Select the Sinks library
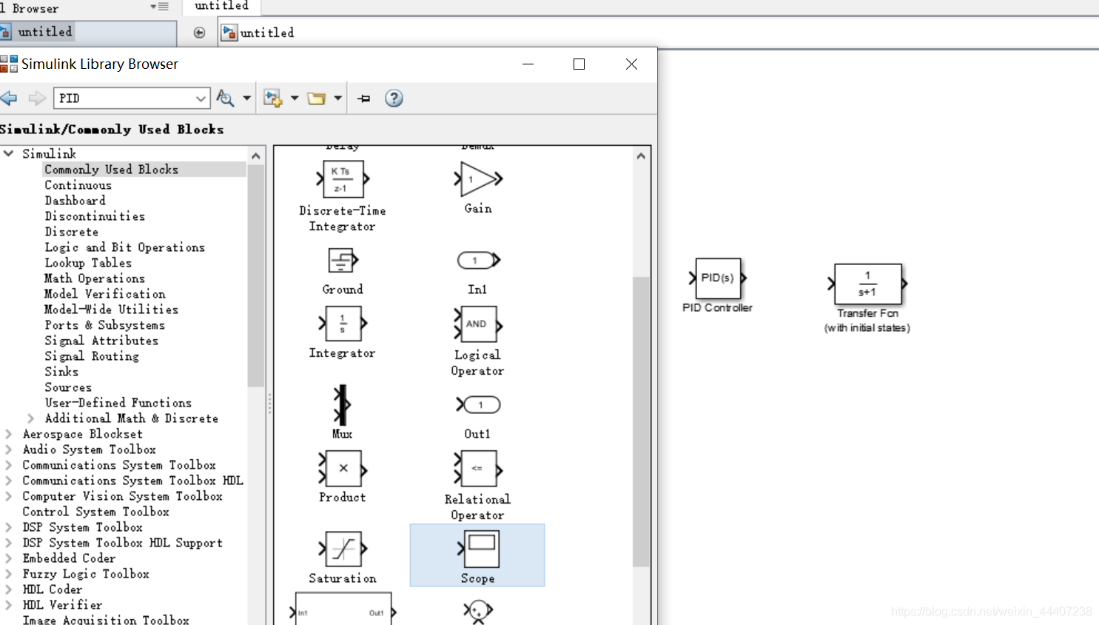 [61, 372]
